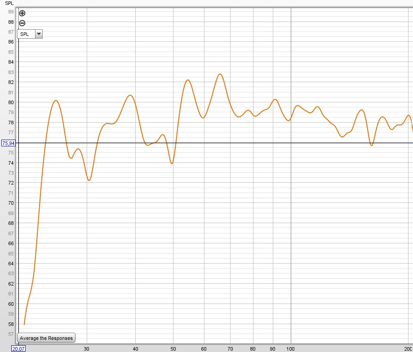This screenshot has height=352, width=413.
Task: Click the curve start point near 58 dB
Action: point(24,324)
